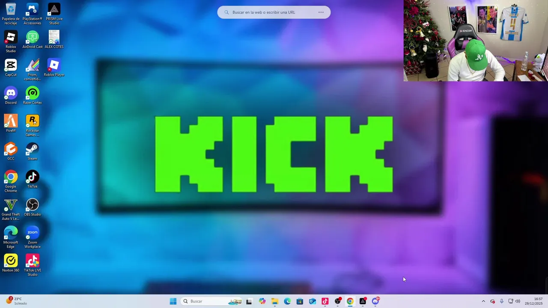Open the volume speaker tray icon
The height and width of the screenshot is (308, 548).
coord(518,301)
